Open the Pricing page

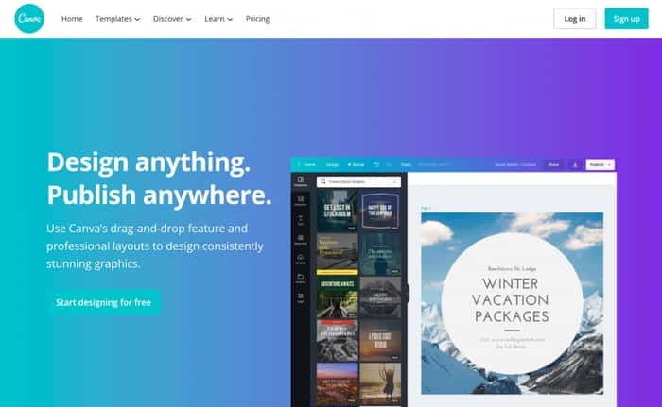point(257,19)
